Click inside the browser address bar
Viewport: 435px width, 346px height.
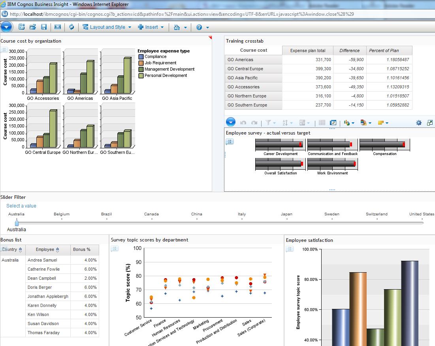click(158, 13)
